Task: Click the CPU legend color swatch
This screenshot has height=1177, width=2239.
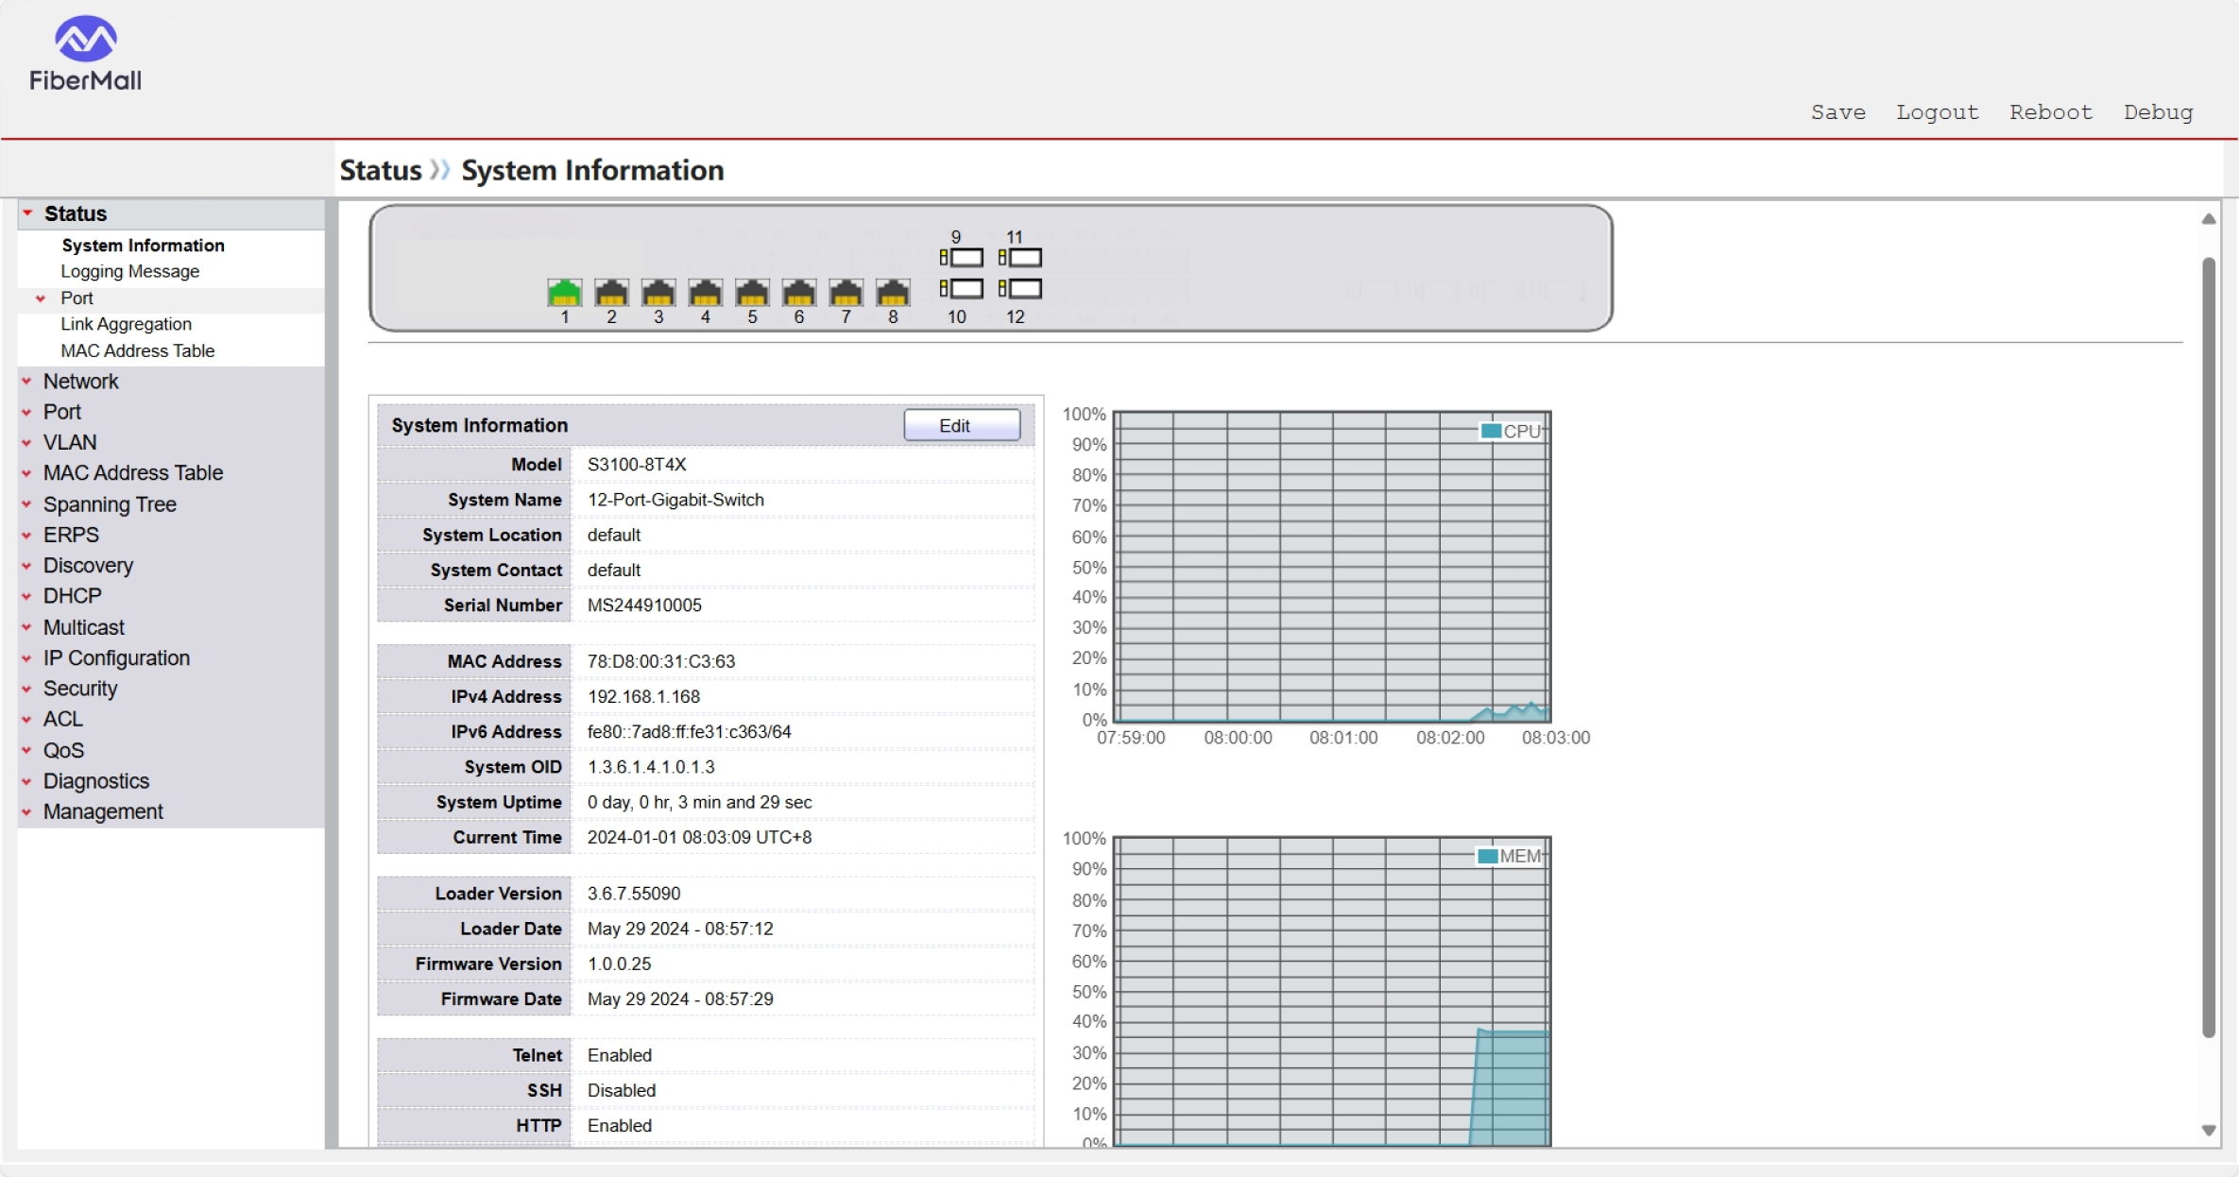Action: [1491, 431]
